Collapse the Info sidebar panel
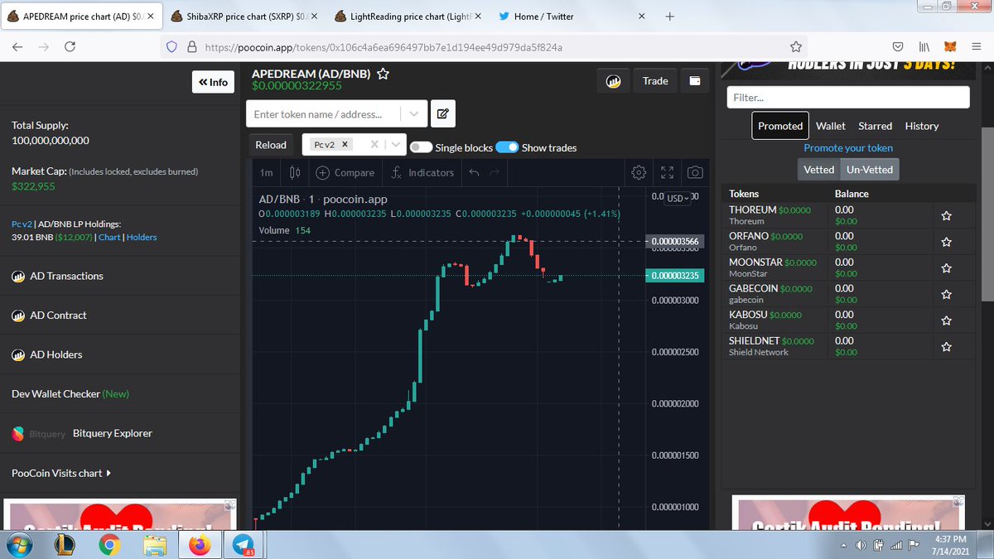994x559 pixels. click(x=213, y=82)
